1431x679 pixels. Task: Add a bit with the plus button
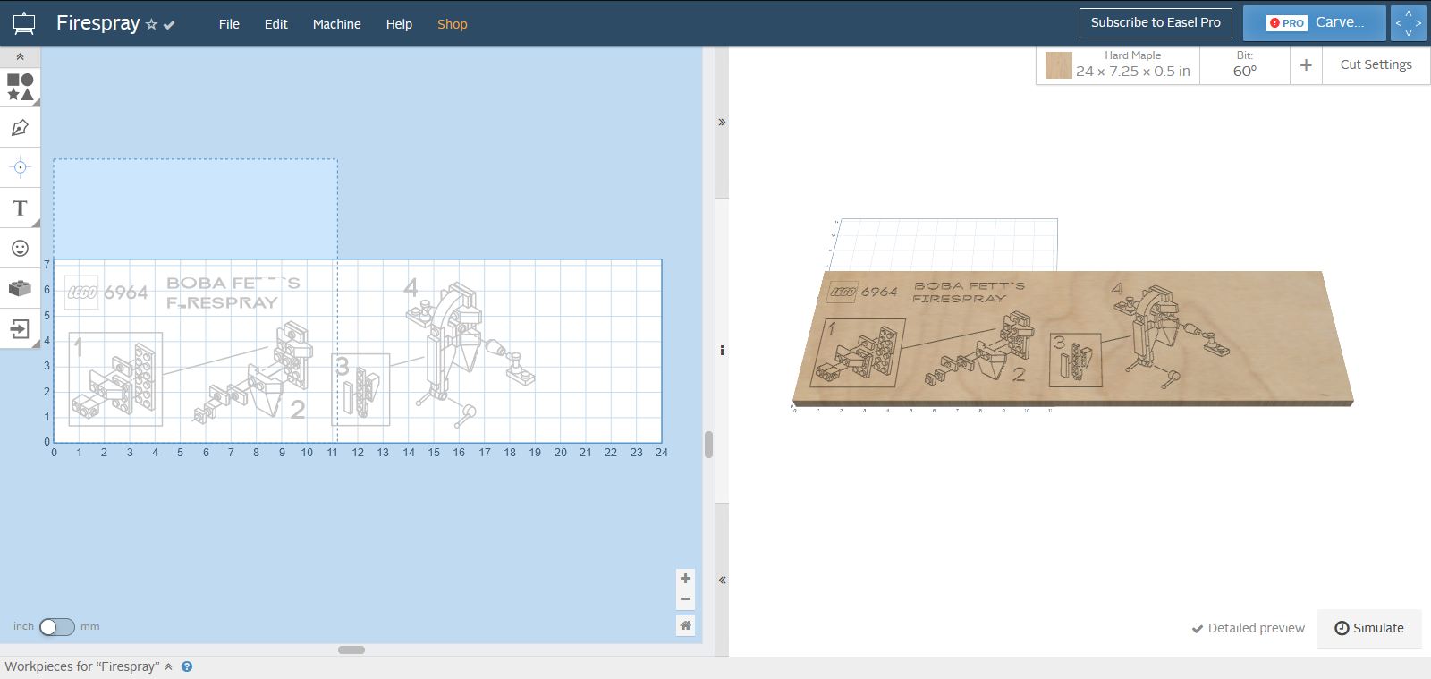(x=1306, y=64)
